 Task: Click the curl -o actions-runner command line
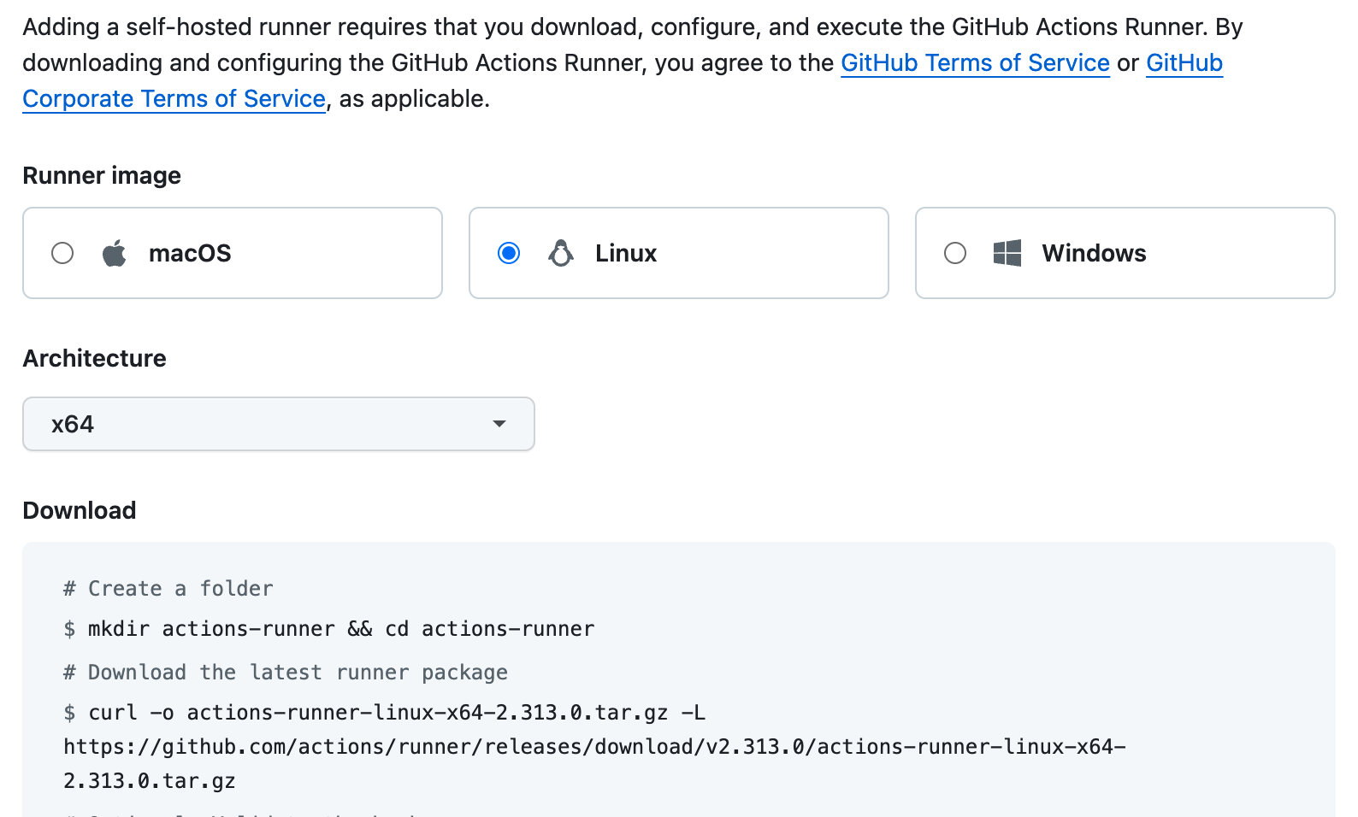[385, 713]
